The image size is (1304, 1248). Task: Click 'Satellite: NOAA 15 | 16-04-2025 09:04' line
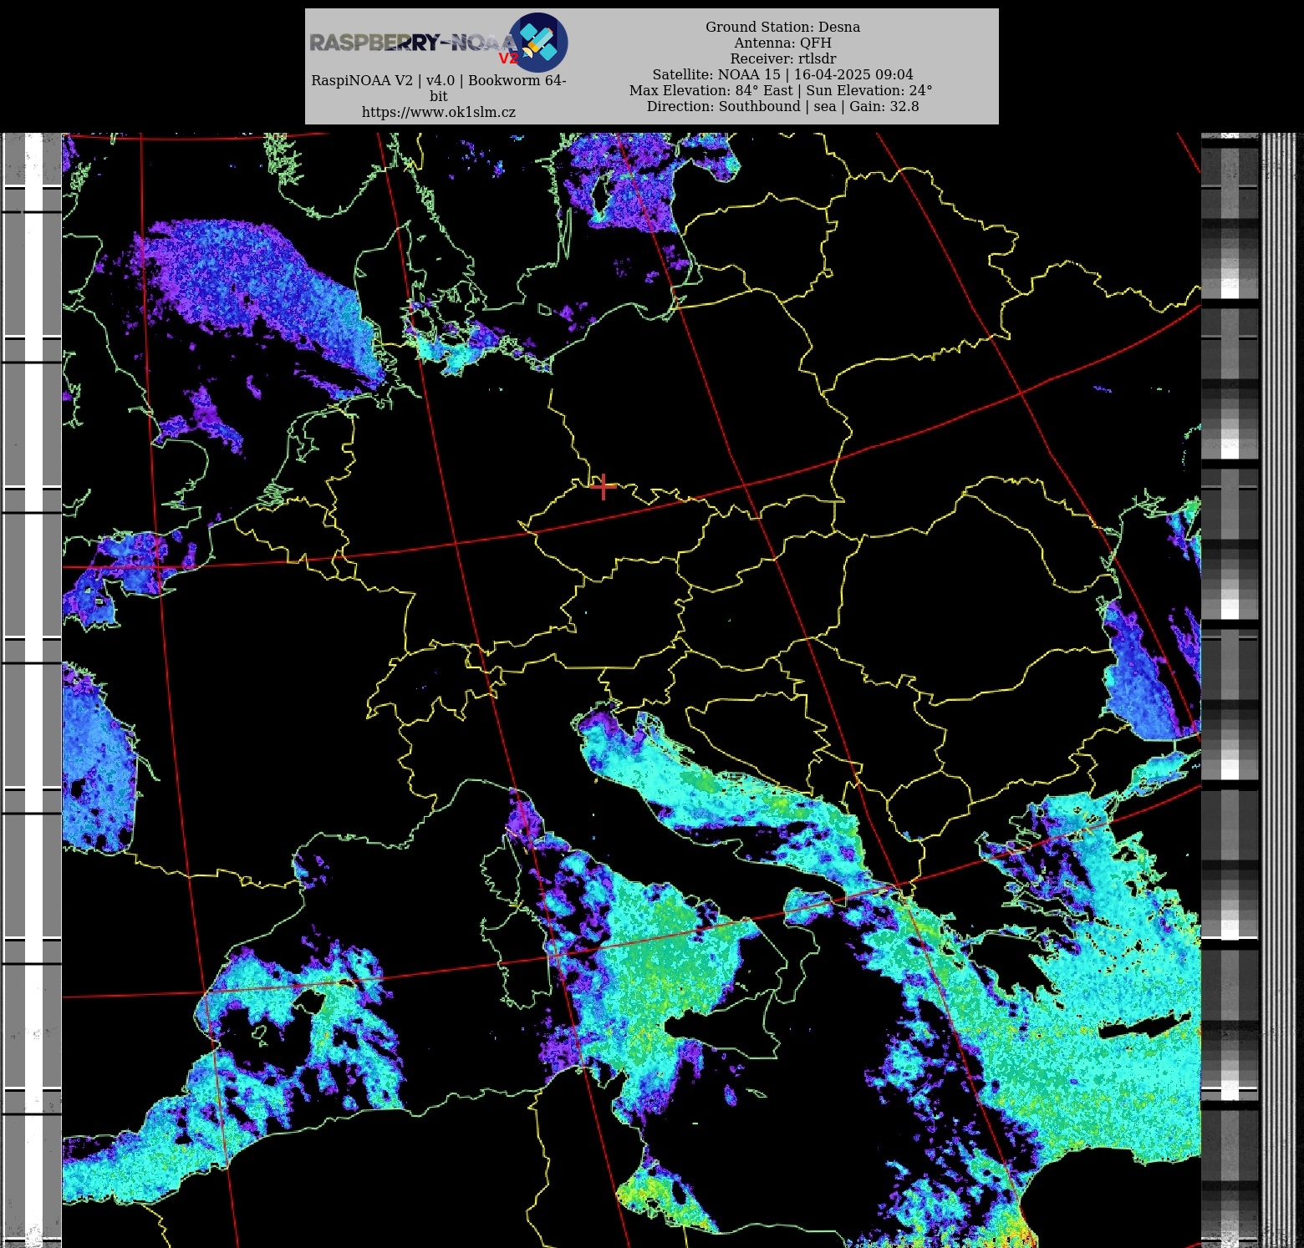(x=782, y=74)
